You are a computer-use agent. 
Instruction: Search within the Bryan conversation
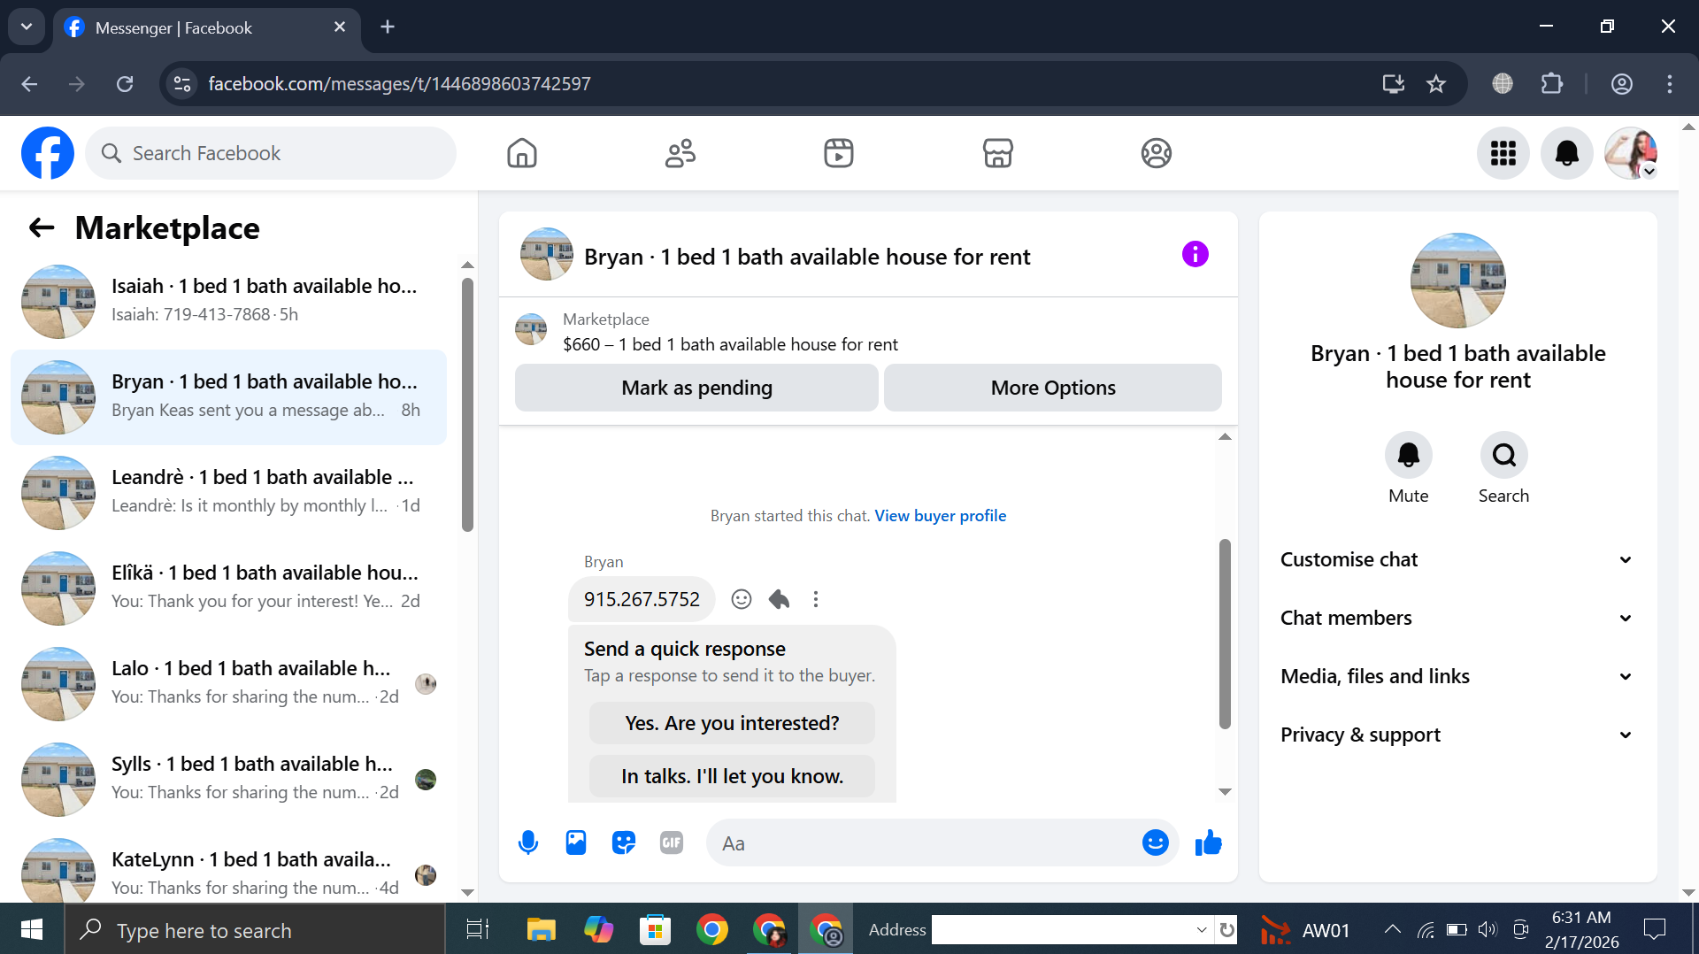[x=1503, y=455]
